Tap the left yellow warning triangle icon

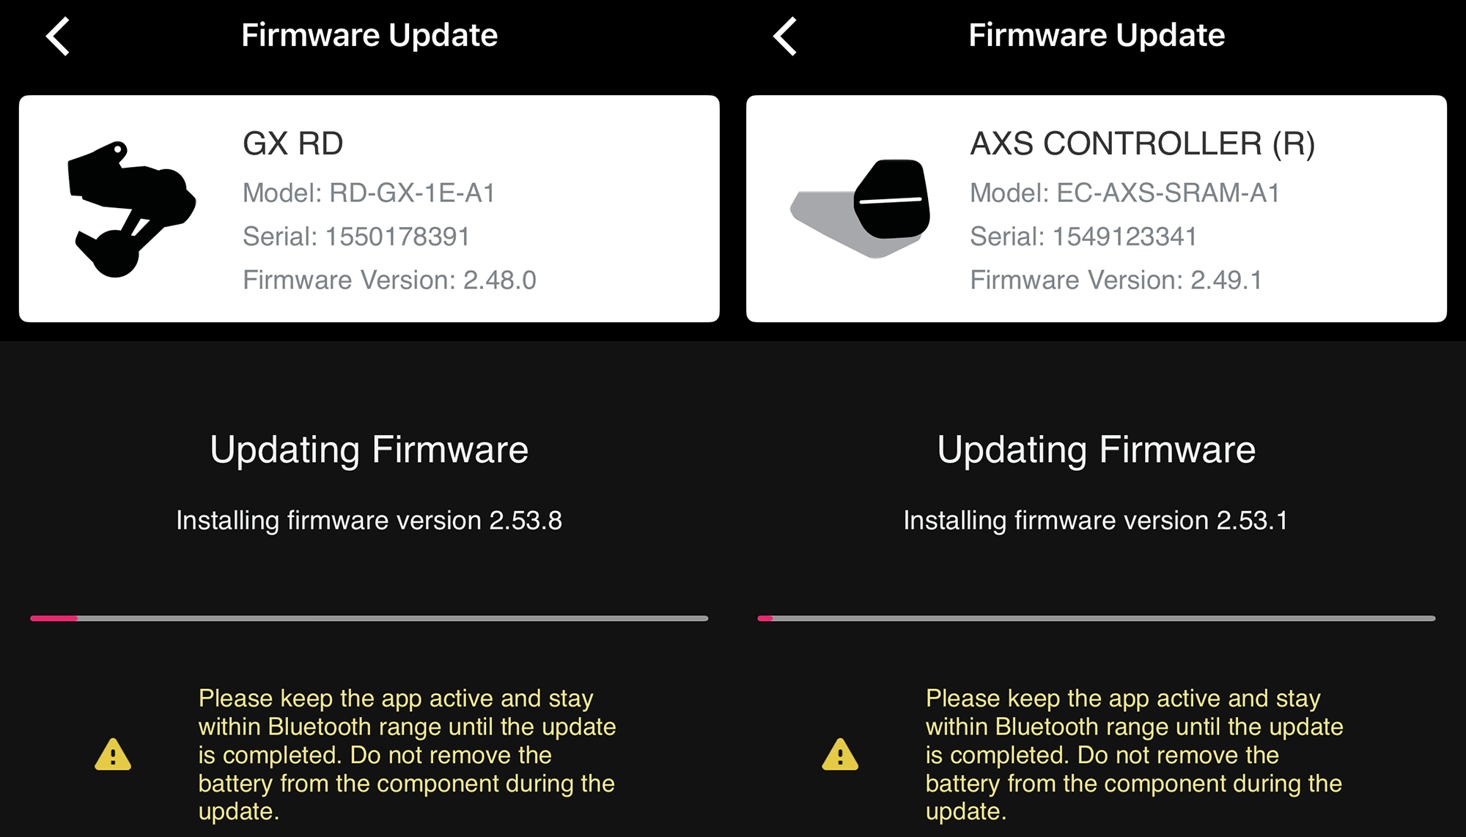coord(113,754)
